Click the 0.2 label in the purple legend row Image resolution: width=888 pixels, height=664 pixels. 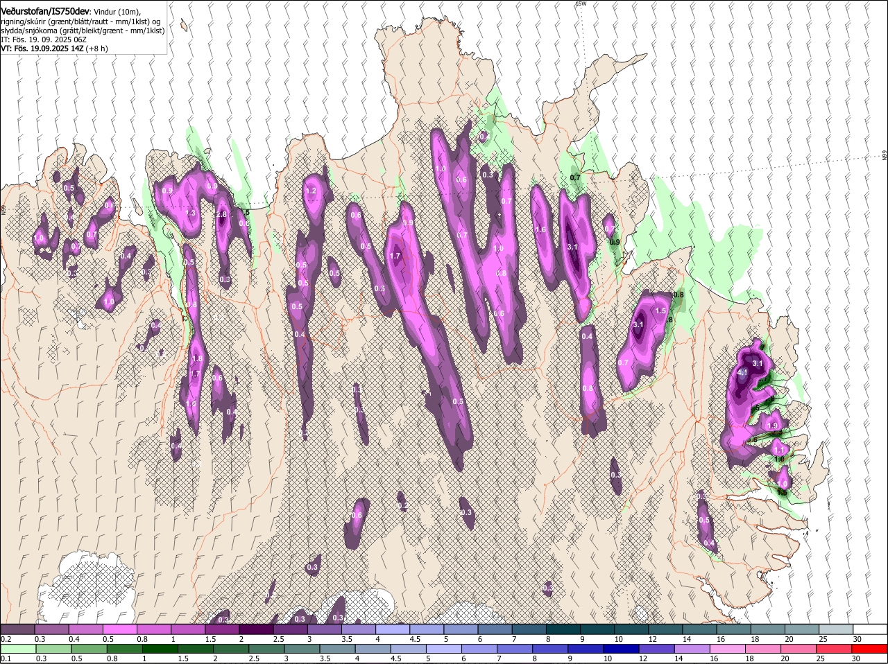tap(6, 639)
